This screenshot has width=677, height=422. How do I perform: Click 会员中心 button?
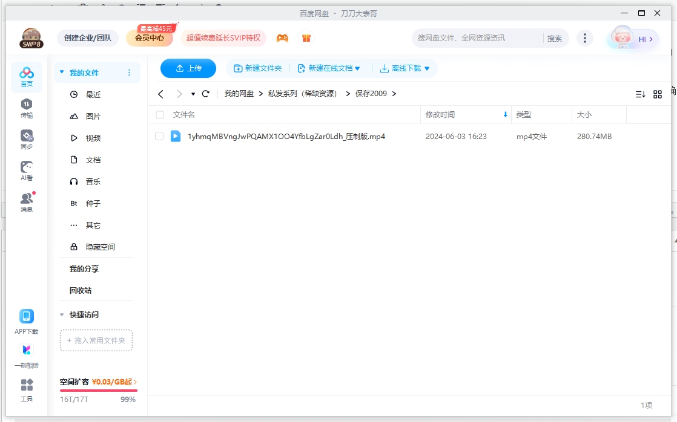point(149,38)
